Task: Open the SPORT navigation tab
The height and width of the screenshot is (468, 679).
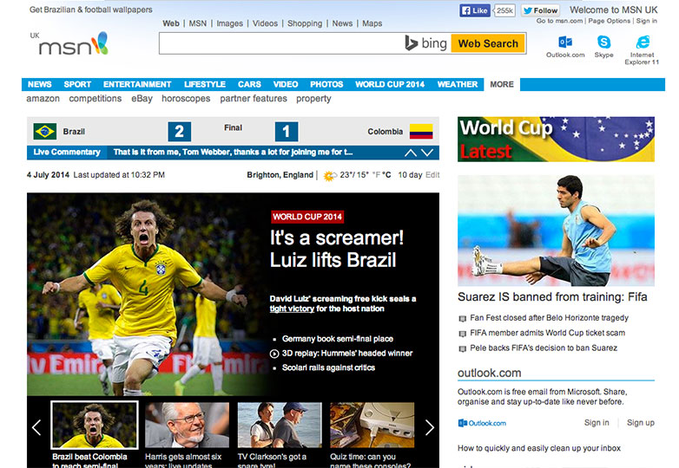Action: [x=77, y=84]
